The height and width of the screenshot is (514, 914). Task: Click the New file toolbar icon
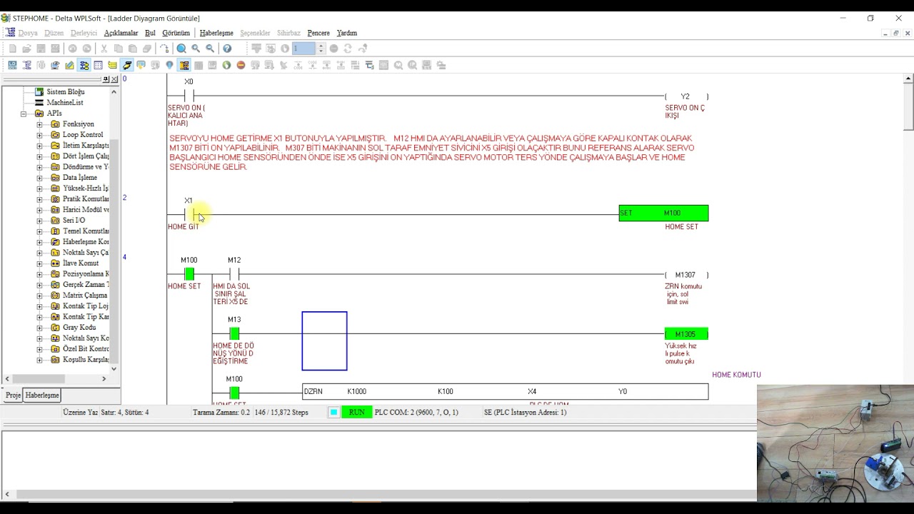tap(12, 49)
